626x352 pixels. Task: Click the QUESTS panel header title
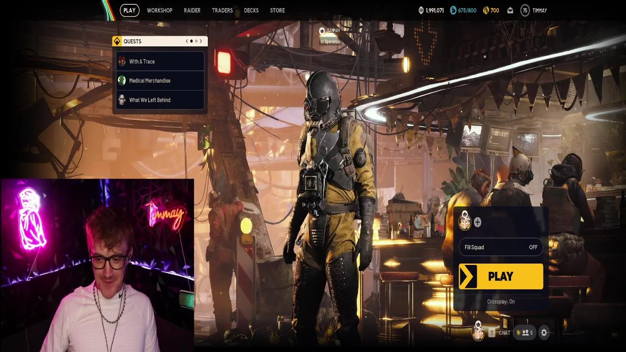pyautogui.click(x=133, y=42)
